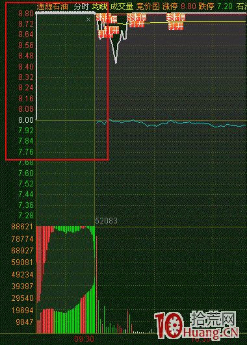
Task: Select the 分时 chart label
Action: pos(81,6)
